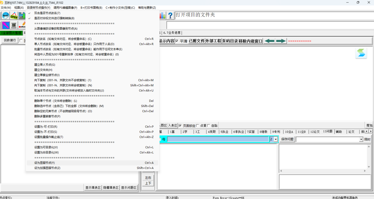Toggle 是否对非标文件进行强制转换(8) option
This screenshot has width=374, height=199.
(x=93, y=18)
